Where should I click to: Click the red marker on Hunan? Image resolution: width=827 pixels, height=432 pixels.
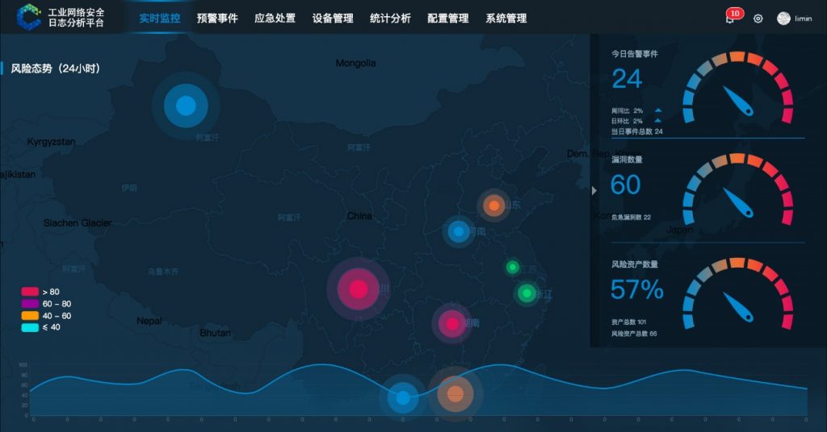pyautogui.click(x=452, y=324)
